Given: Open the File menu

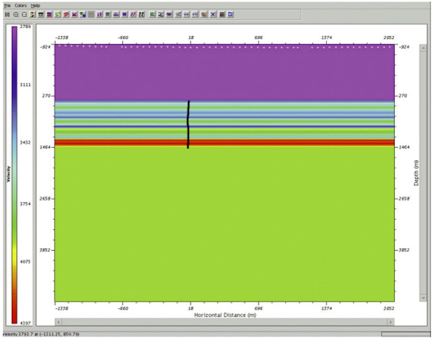Looking at the screenshot, I should (8, 6).
